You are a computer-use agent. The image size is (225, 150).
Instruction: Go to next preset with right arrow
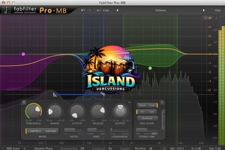point(204,10)
